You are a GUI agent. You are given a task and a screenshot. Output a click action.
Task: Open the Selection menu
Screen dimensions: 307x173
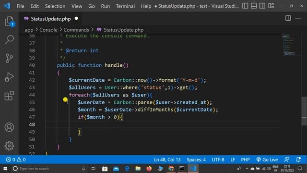[x=55, y=6]
